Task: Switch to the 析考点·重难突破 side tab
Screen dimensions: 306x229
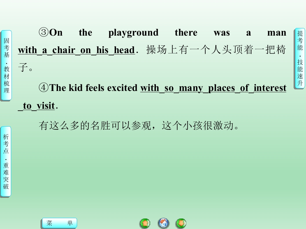Action: (x=6, y=162)
